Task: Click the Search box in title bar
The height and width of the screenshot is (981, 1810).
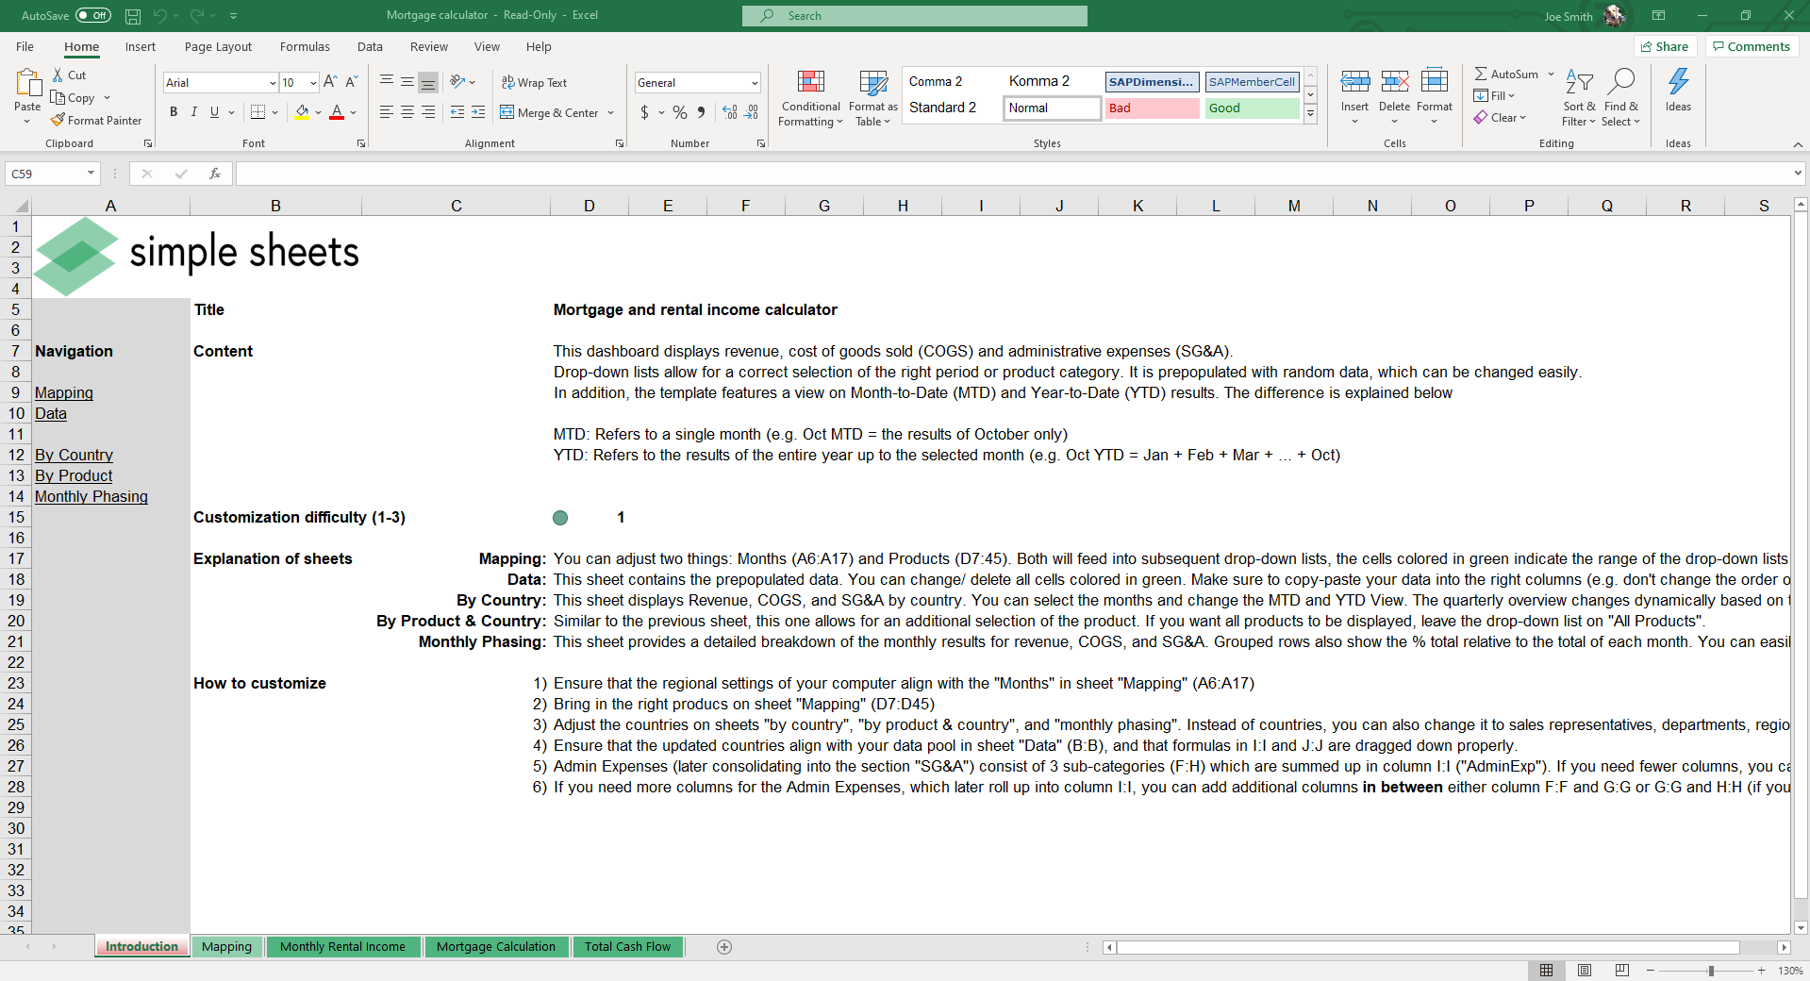Action: [x=914, y=16]
